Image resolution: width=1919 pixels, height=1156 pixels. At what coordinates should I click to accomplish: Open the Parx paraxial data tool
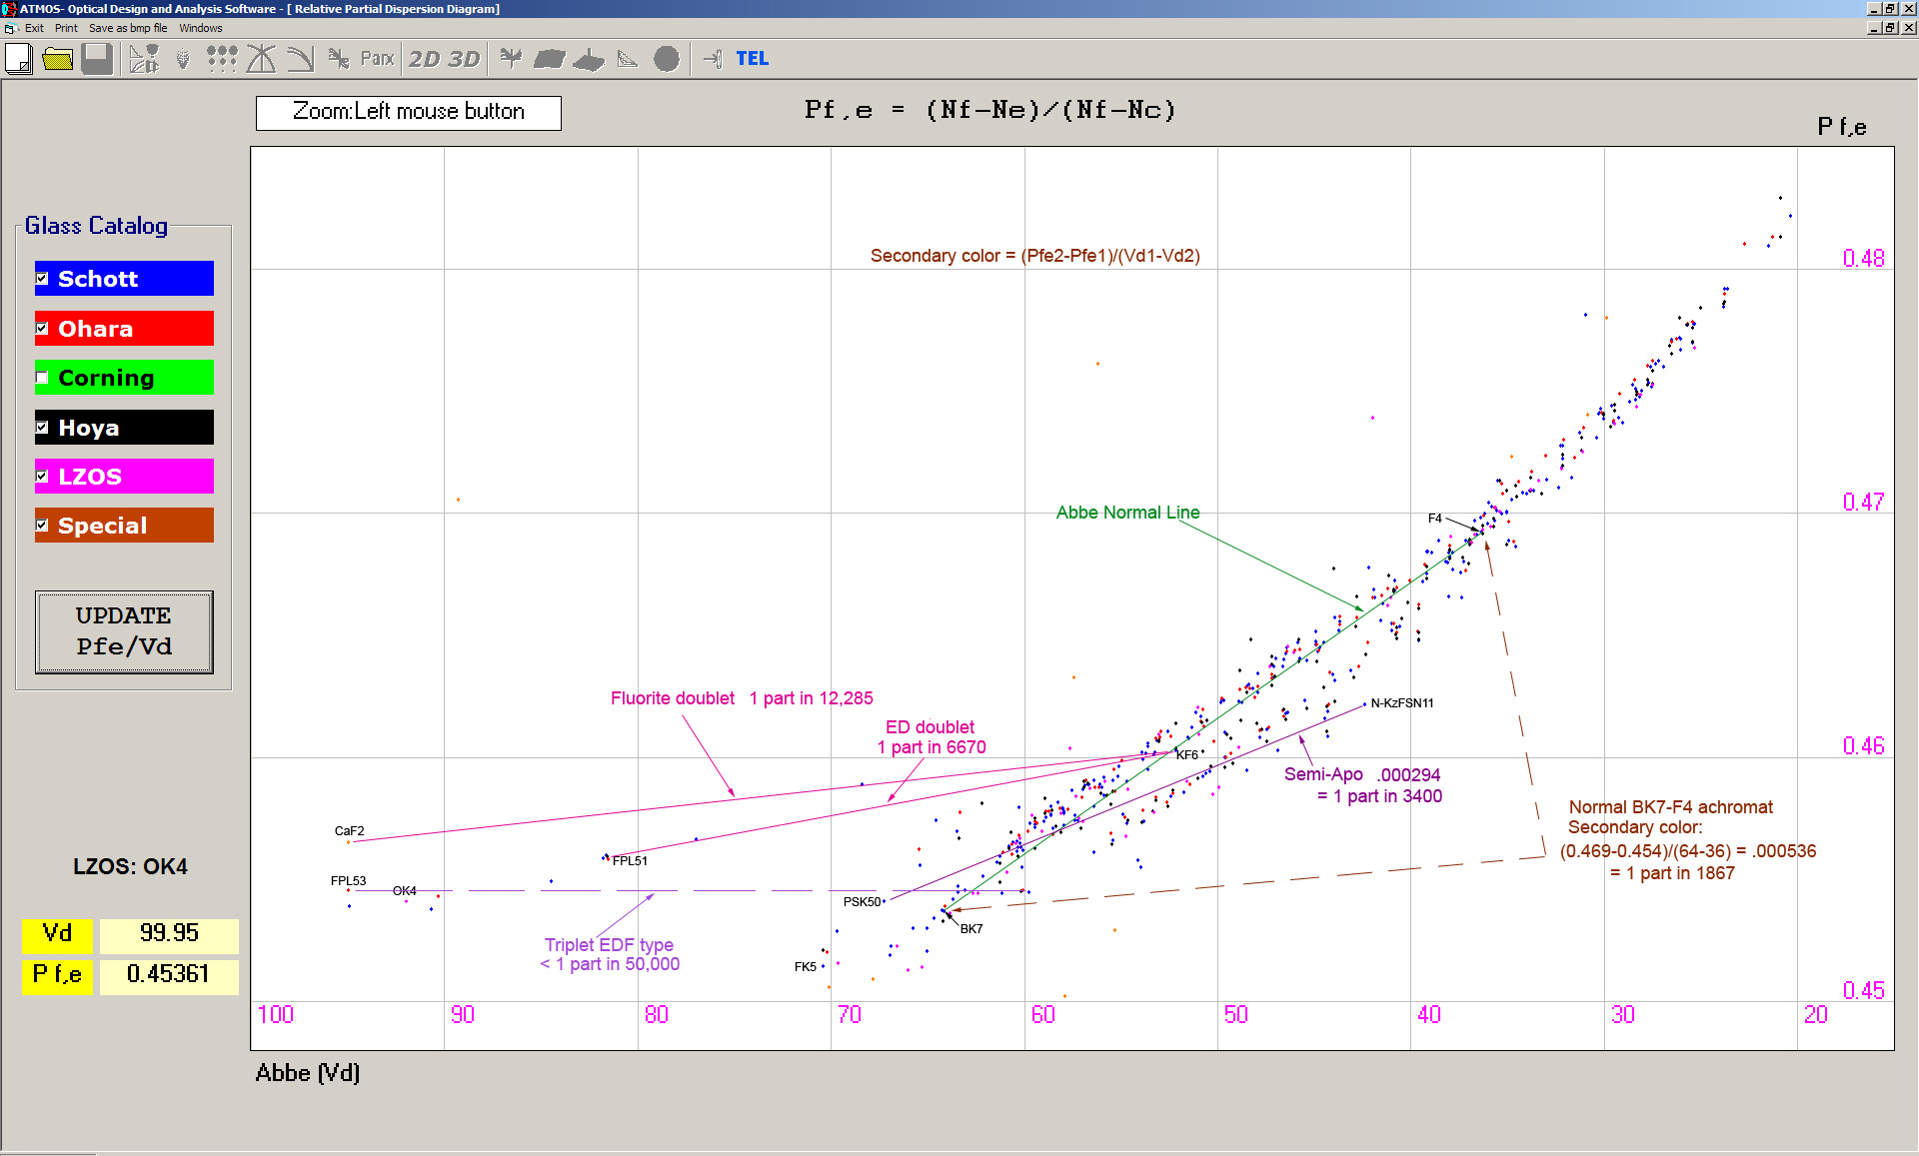[377, 59]
